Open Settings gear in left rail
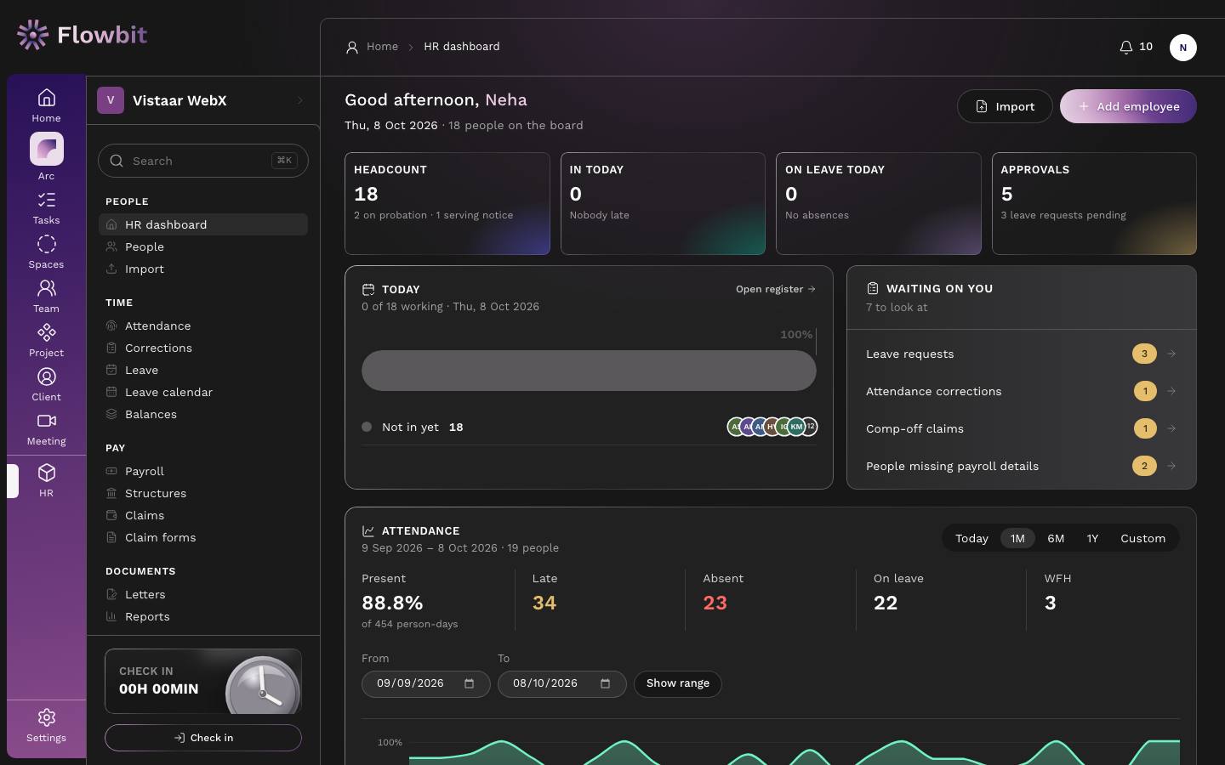1225x765 pixels. pyautogui.click(x=46, y=726)
